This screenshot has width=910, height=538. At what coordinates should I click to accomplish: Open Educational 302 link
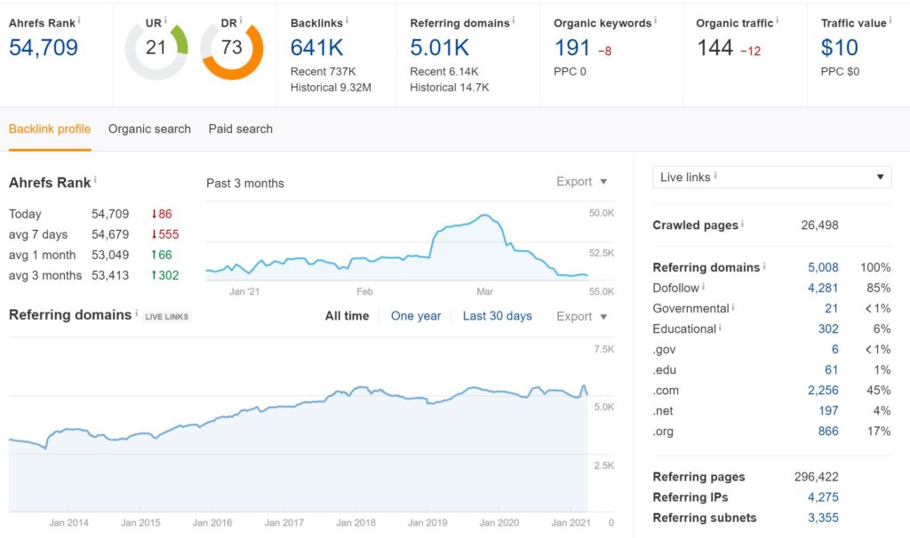tap(828, 328)
